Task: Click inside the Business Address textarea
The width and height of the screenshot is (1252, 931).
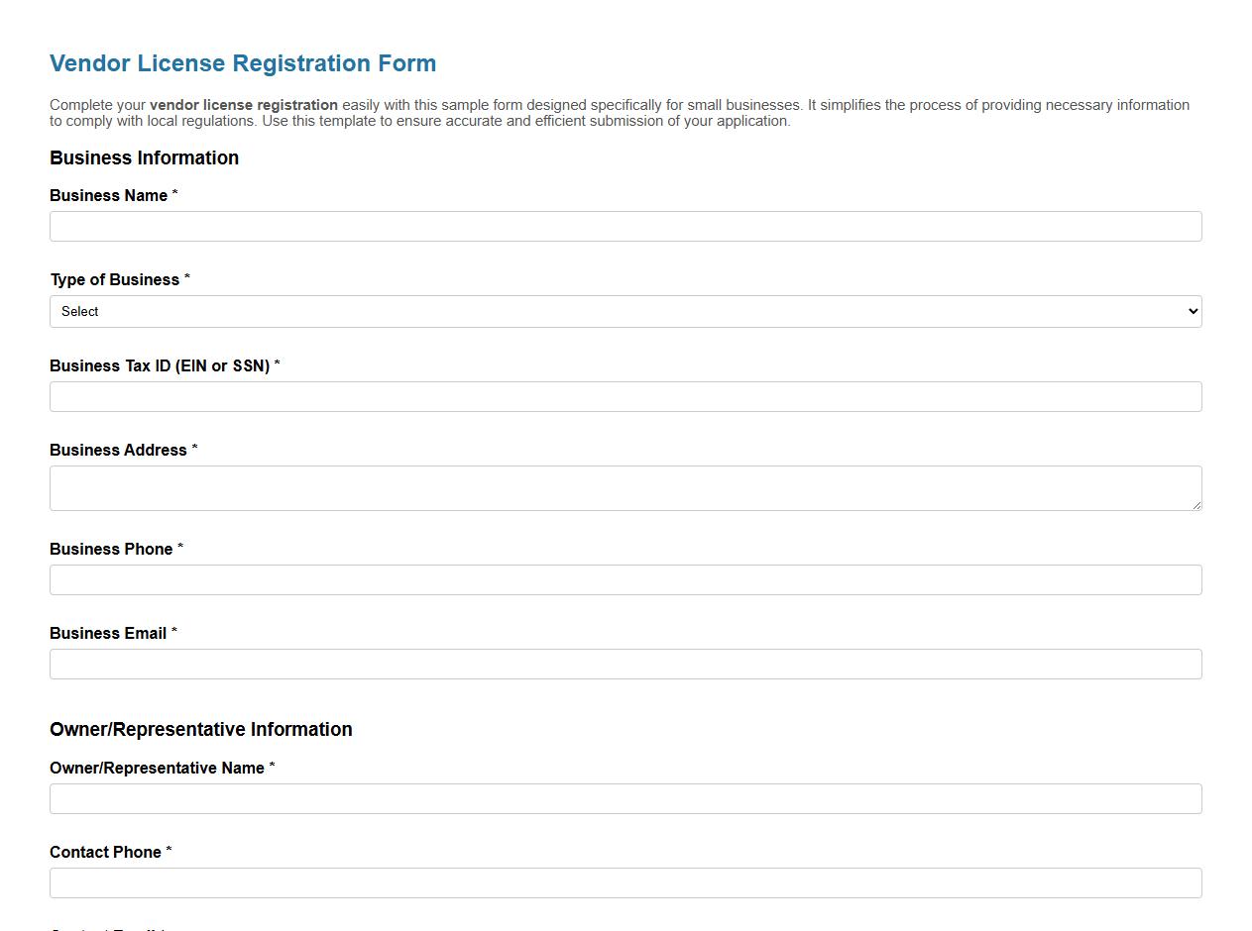Action: pos(626,487)
